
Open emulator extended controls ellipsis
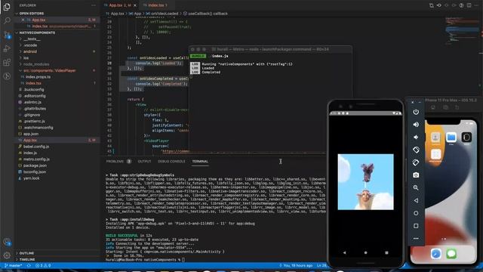point(416,239)
